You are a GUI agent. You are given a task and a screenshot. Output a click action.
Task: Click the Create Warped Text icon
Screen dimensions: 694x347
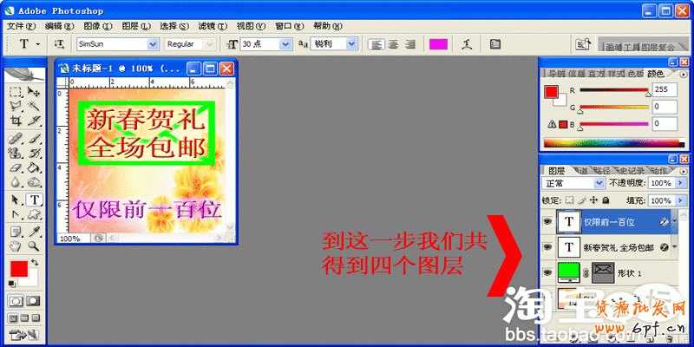467,43
